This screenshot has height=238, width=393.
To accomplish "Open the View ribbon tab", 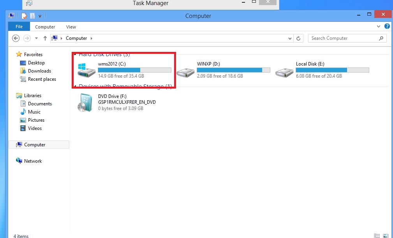I will [71, 27].
